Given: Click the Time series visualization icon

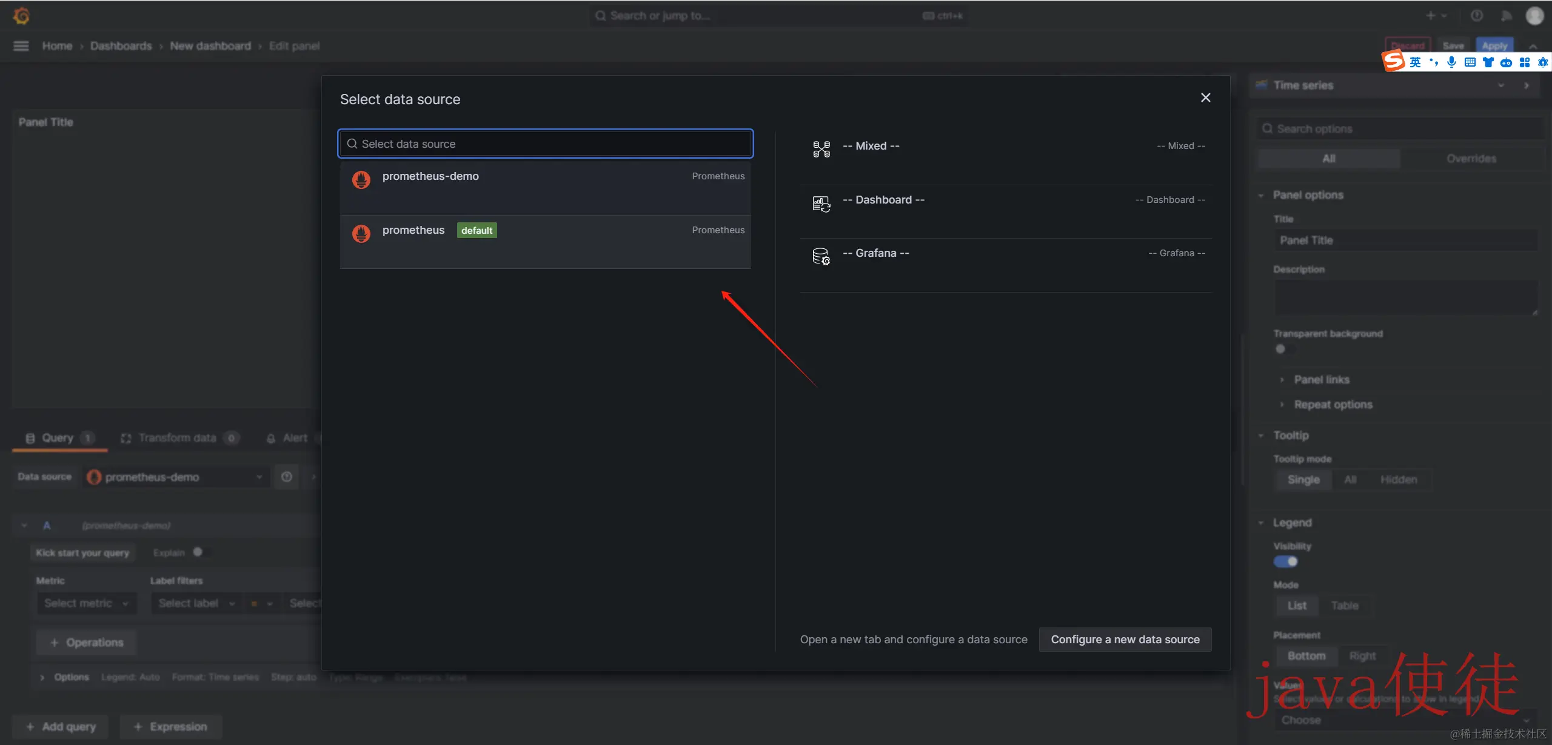Looking at the screenshot, I should pyautogui.click(x=1262, y=85).
